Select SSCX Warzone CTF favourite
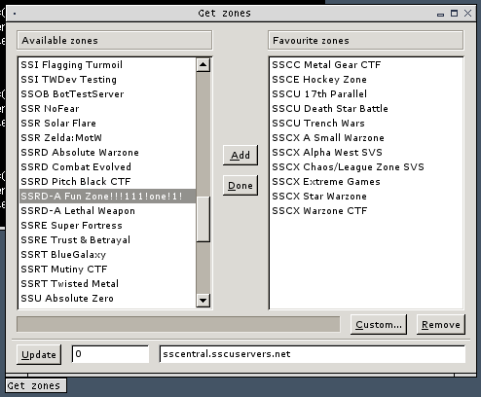This screenshot has width=481, height=397. 366,211
